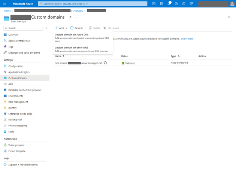Open Tags menu item
This screenshot has height=180, width=236.
11,47
